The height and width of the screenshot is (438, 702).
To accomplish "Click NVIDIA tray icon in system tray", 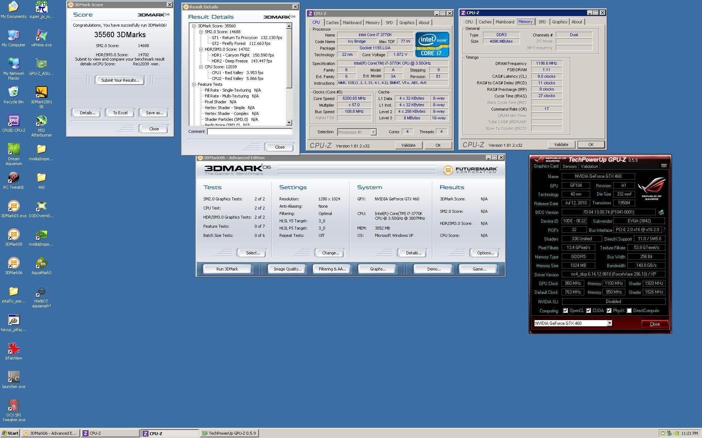I will [676, 433].
